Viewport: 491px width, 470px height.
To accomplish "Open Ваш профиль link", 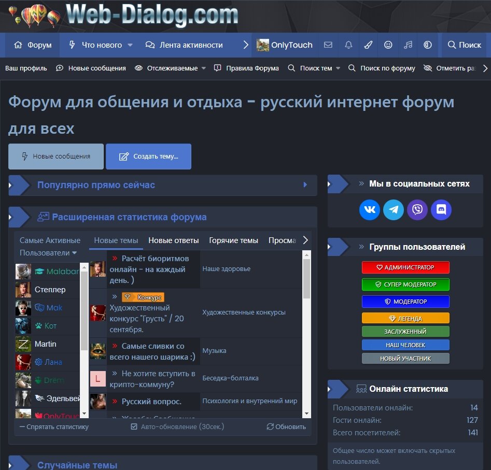I will 26,68.
